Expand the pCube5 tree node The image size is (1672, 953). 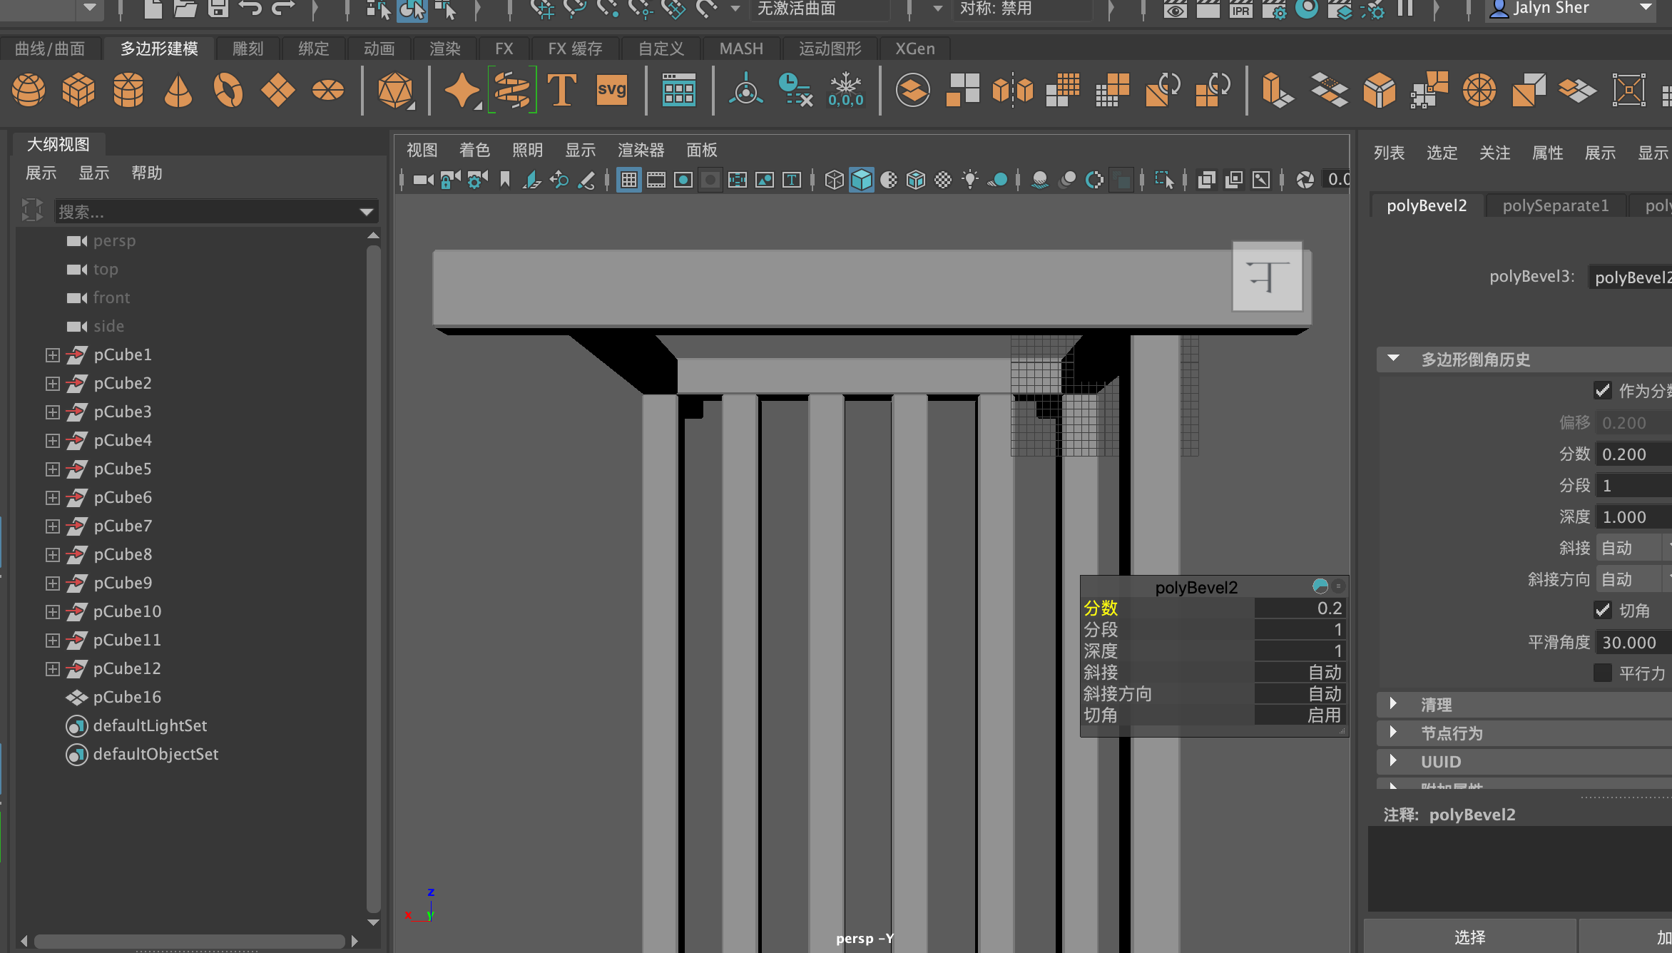pyautogui.click(x=52, y=469)
